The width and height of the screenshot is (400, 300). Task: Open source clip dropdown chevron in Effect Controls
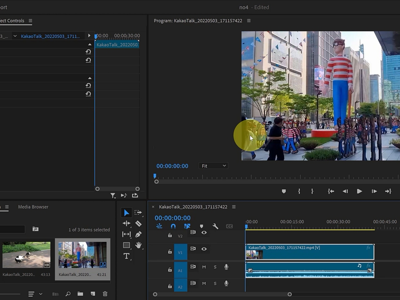tap(15, 36)
